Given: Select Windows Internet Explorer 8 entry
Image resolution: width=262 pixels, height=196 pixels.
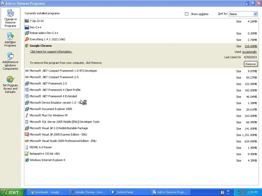Looking at the screenshot, I should [141, 160].
